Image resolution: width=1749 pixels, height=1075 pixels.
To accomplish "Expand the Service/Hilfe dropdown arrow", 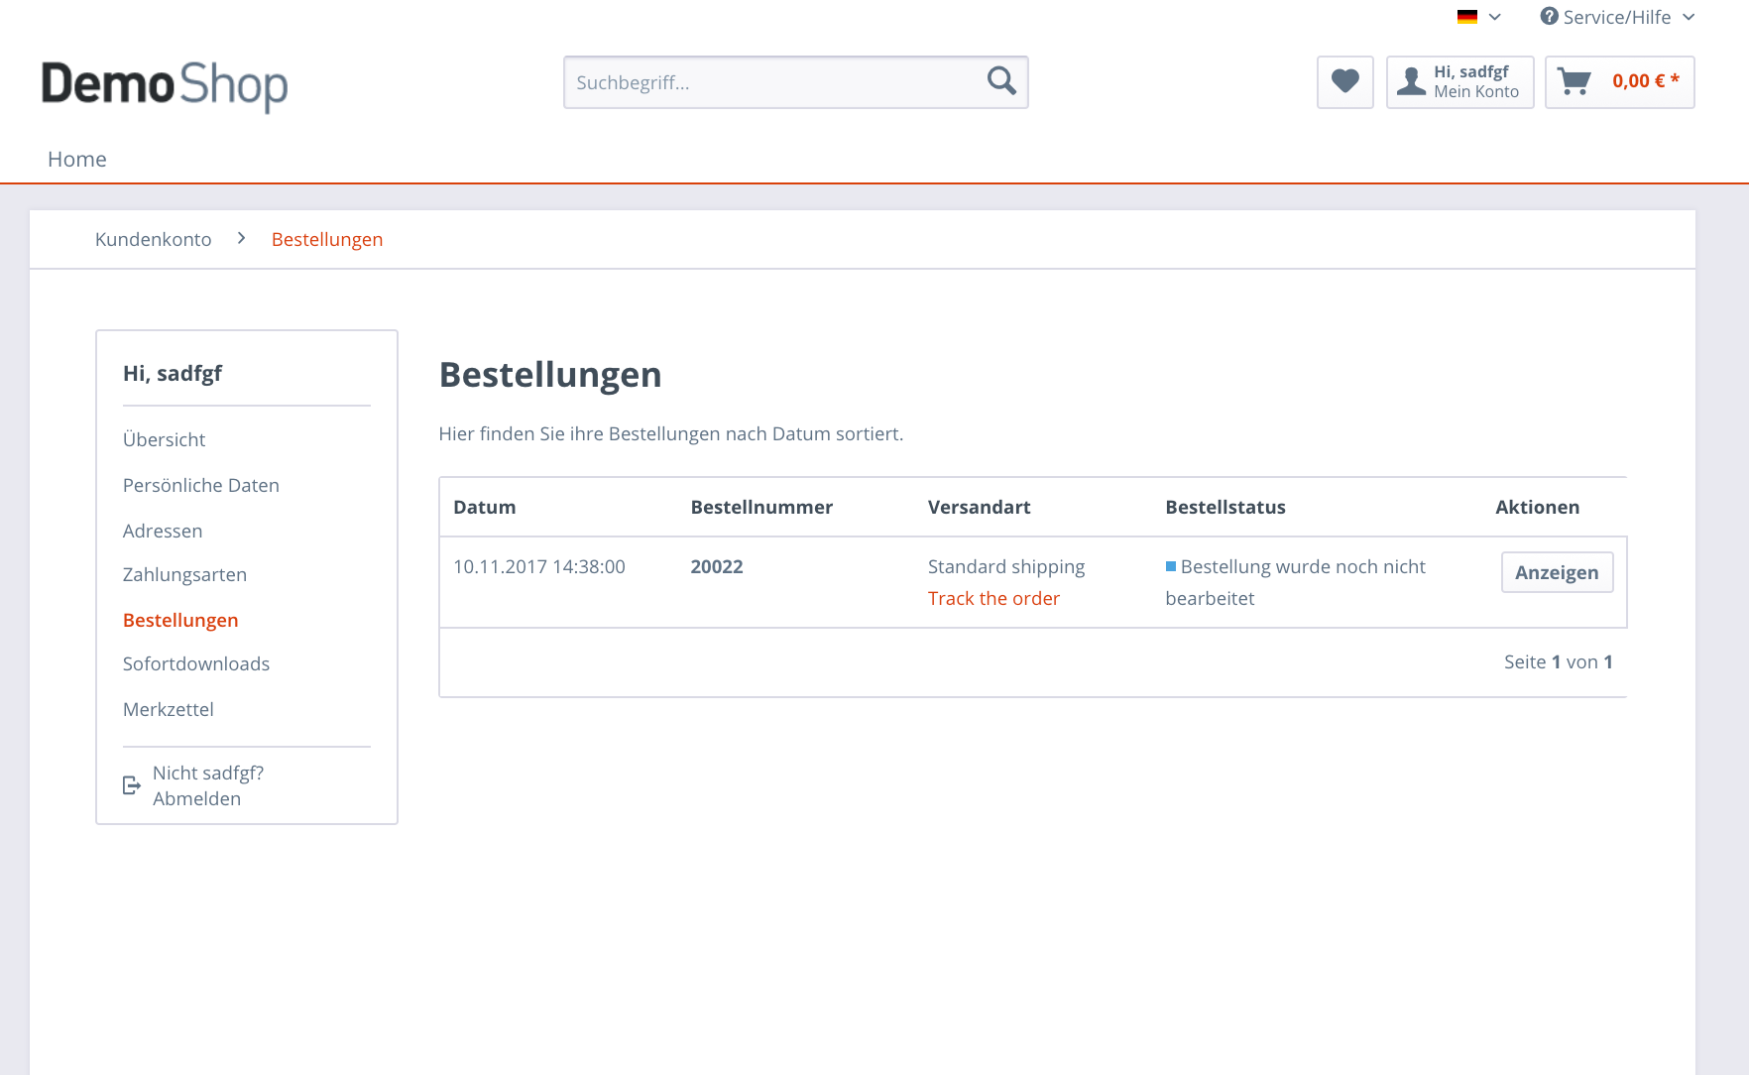I will [x=1689, y=17].
